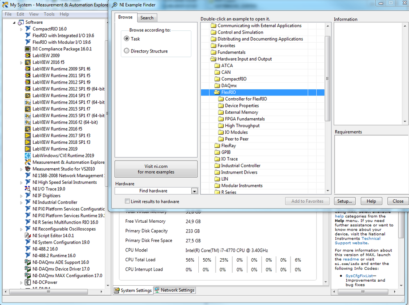Expand NI High Speed Serial Instruments node

pos(21,183)
